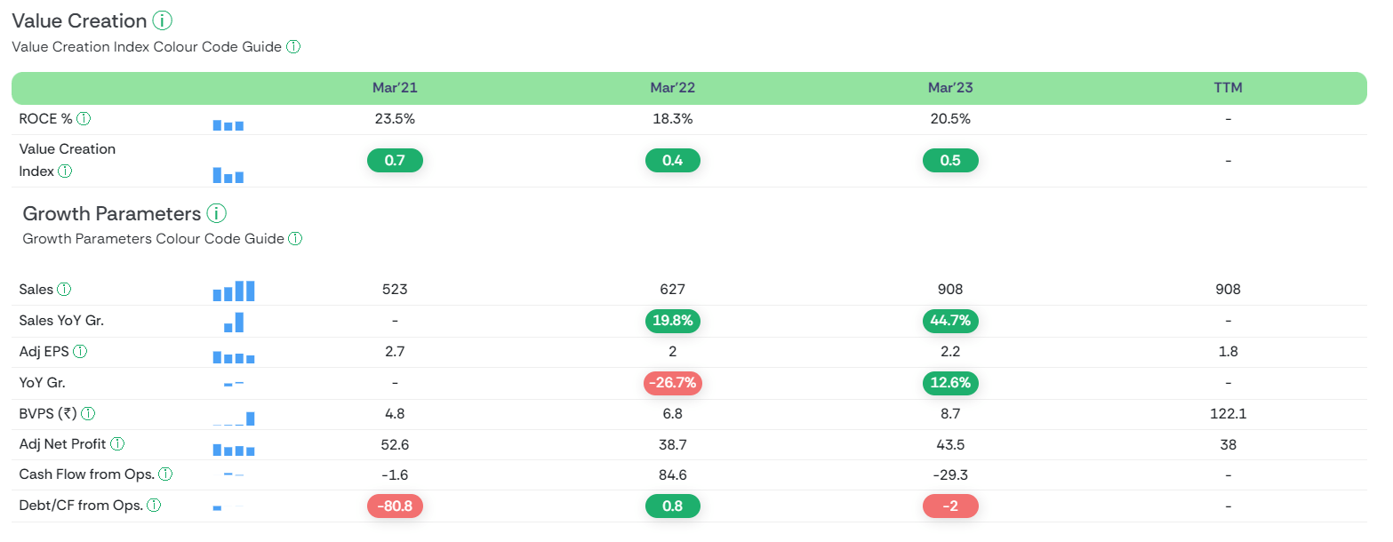1393x542 pixels.
Task: Click the Adj Net Profit info icon
Action: click(x=117, y=444)
